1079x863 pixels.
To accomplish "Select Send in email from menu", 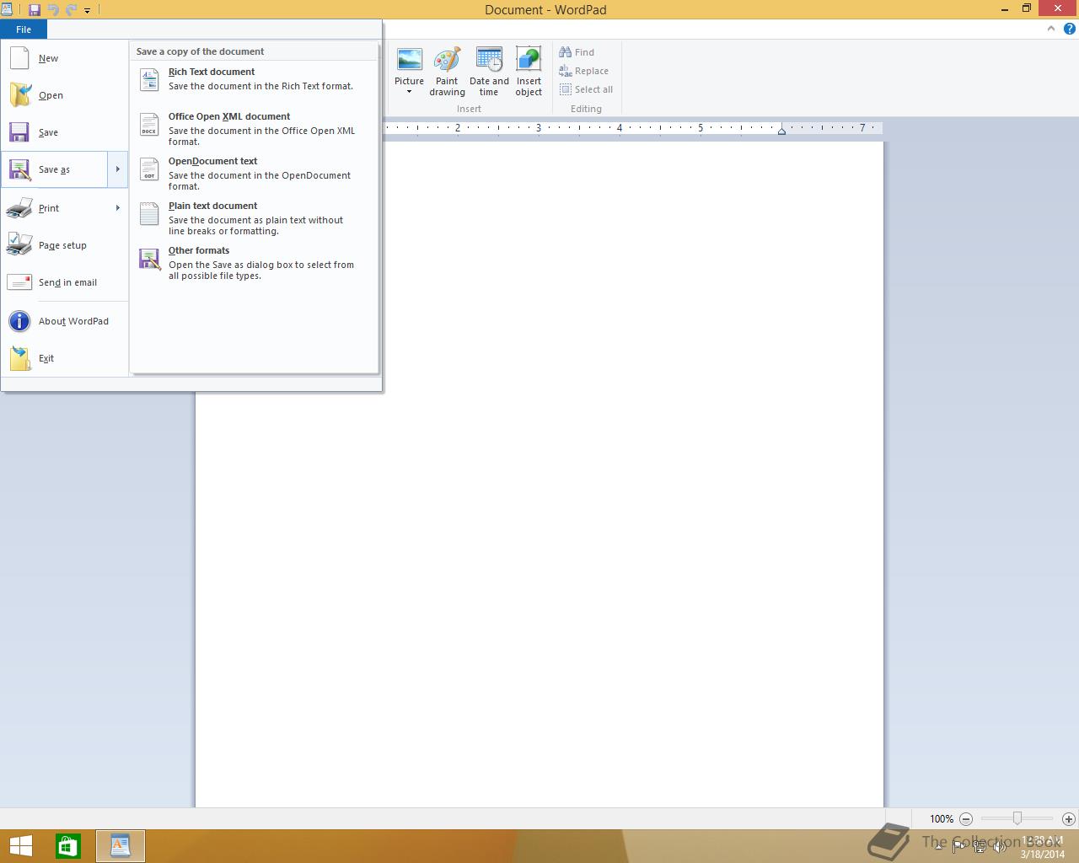I will click(x=64, y=282).
